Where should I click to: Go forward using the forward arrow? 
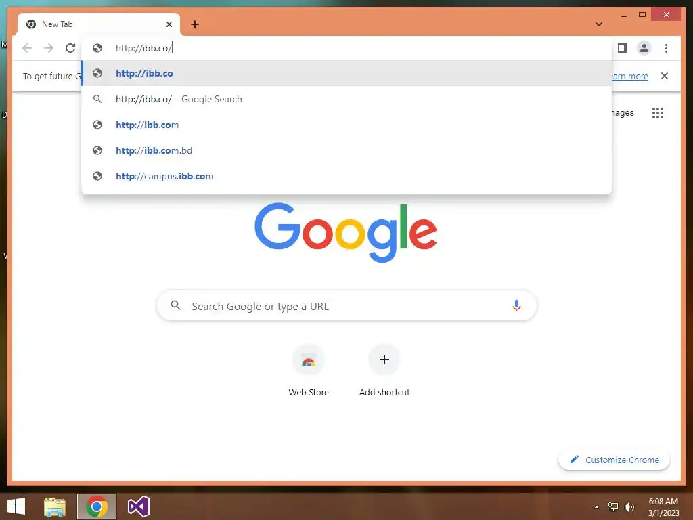point(49,48)
